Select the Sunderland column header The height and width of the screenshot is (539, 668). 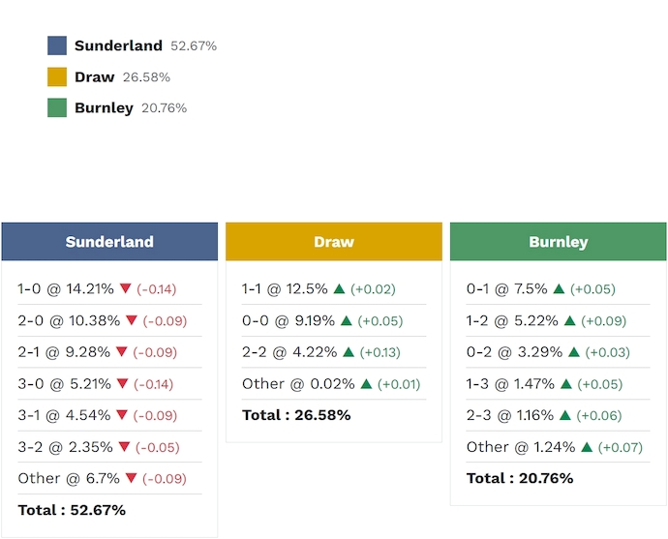tap(109, 242)
